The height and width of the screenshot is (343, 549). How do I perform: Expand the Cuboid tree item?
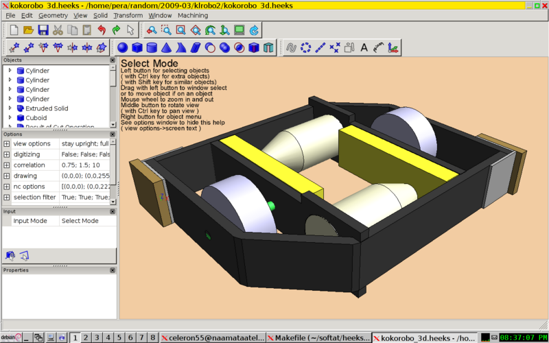[x=10, y=118]
